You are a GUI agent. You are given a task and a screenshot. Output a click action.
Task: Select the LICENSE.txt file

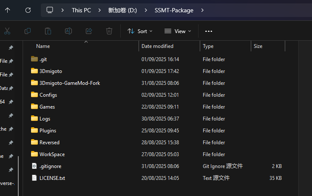click(52, 178)
